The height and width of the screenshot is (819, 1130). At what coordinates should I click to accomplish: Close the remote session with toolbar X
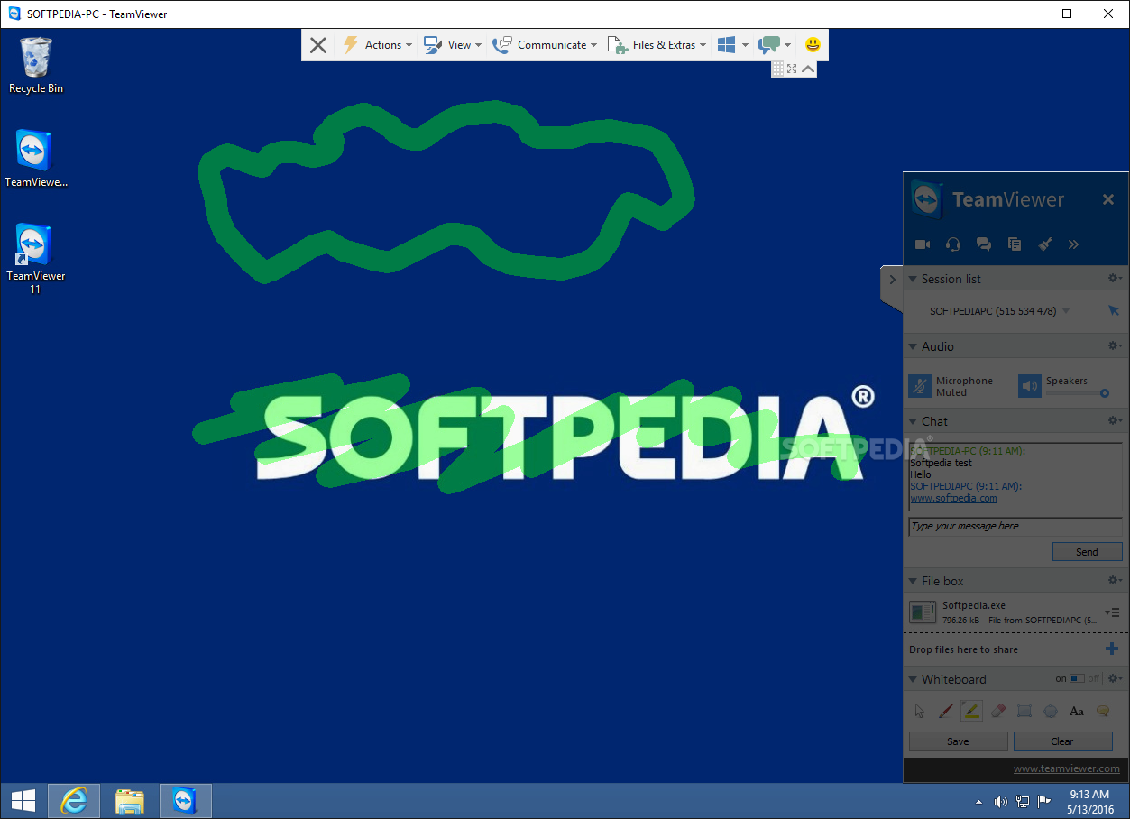coord(317,45)
